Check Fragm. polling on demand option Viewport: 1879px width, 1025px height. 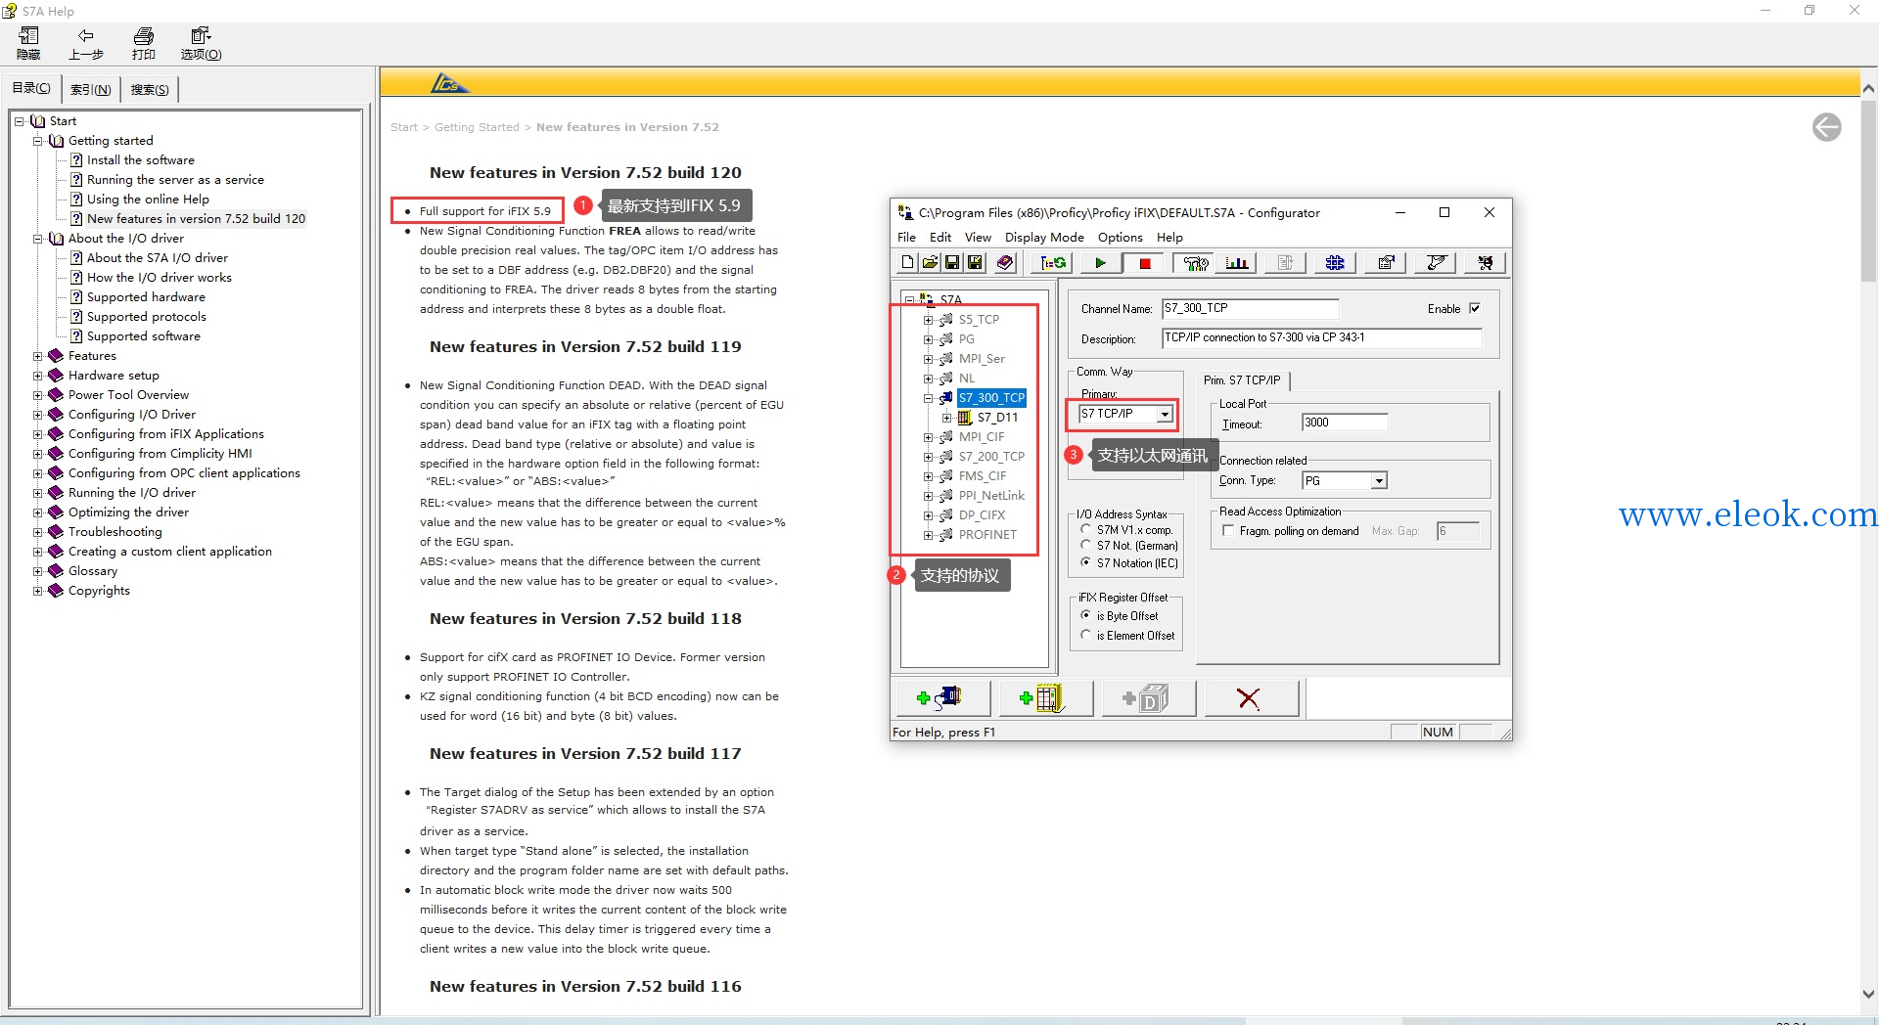tap(1228, 531)
